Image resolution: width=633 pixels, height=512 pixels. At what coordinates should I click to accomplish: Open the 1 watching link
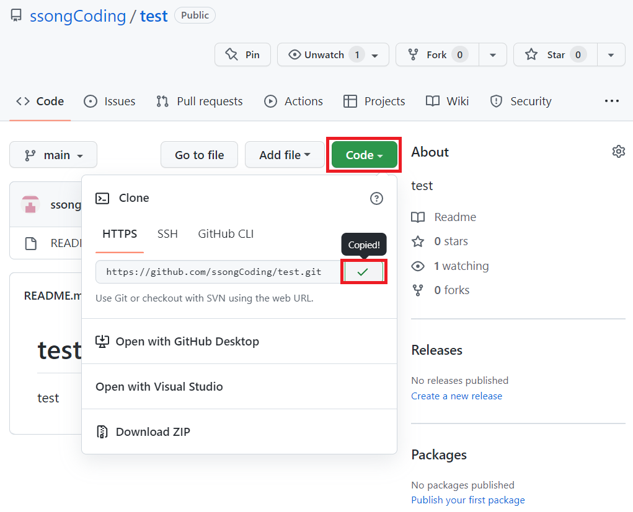pos(461,266)
